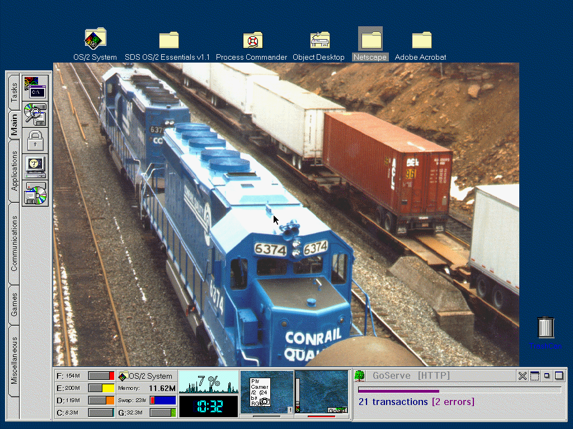The width and height of the screenshot is (573, 429).
Task: Click the D: drive usage bar
Action: tap(101, 401)
